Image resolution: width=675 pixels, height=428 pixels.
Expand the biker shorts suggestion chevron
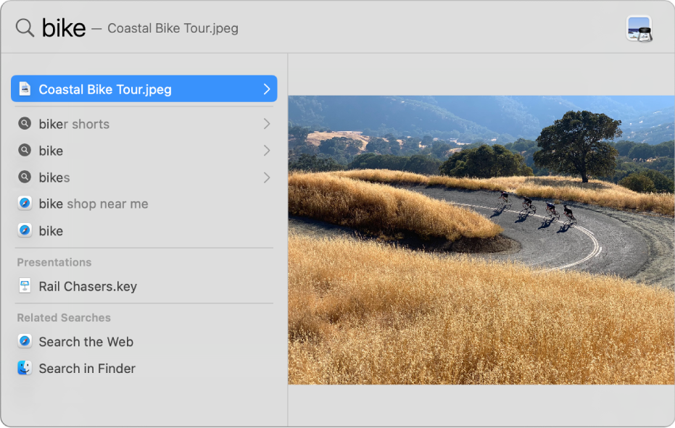[x=267, y=124]
